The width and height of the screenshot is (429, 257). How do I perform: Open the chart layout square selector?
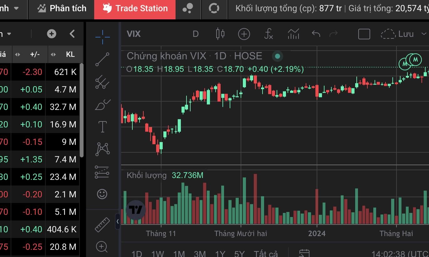364,34
